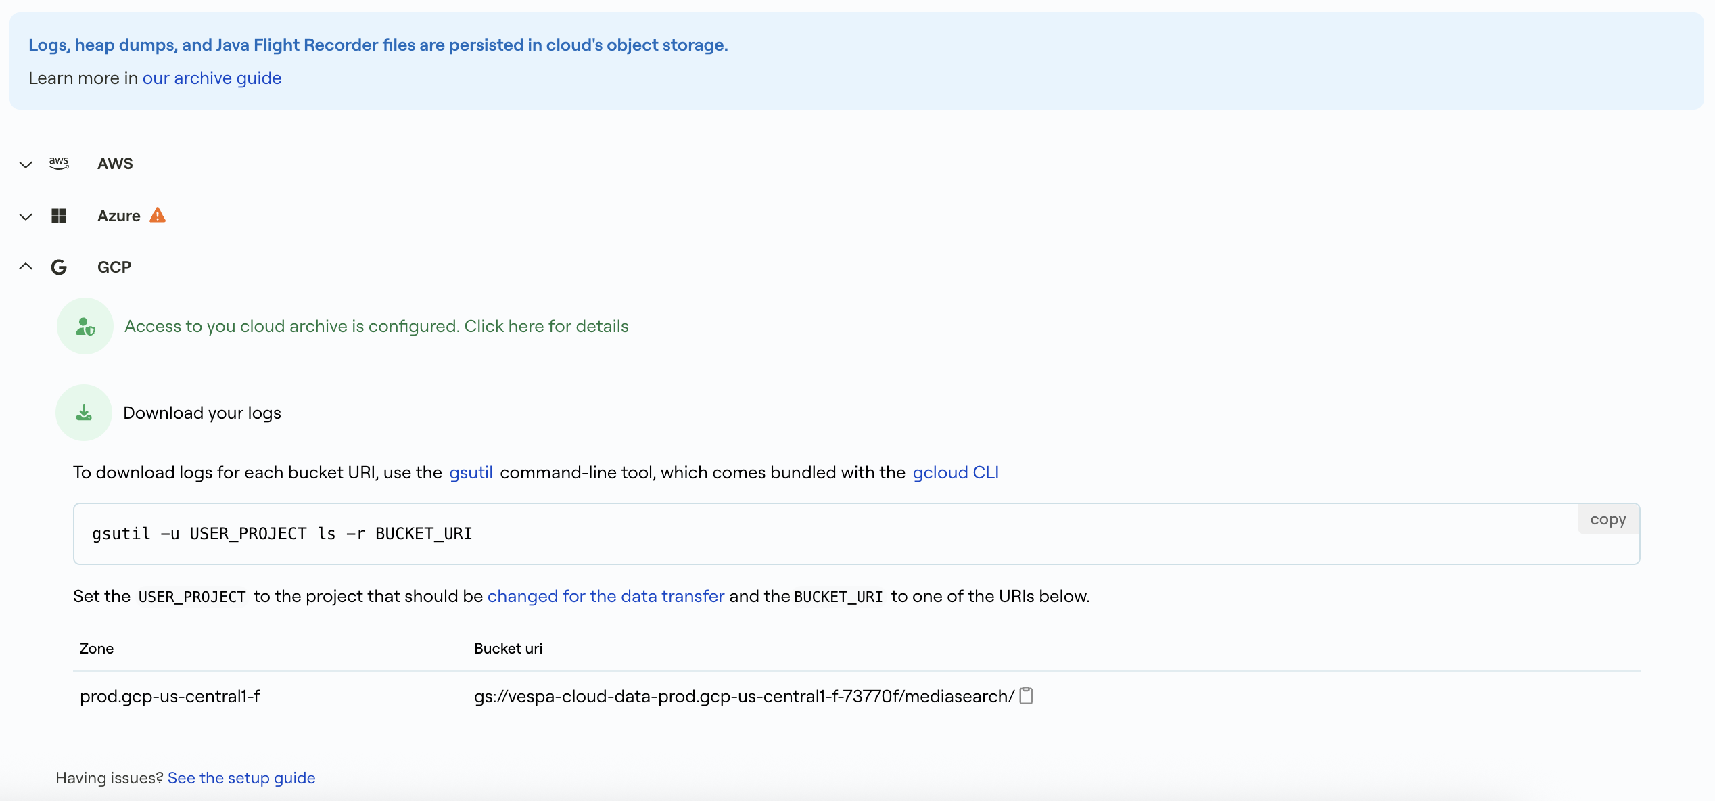
Task: Expand the AWS section
Action: coord(25,164)
